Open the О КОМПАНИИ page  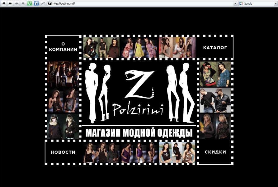pyautogui.click(x=63, y=47)
